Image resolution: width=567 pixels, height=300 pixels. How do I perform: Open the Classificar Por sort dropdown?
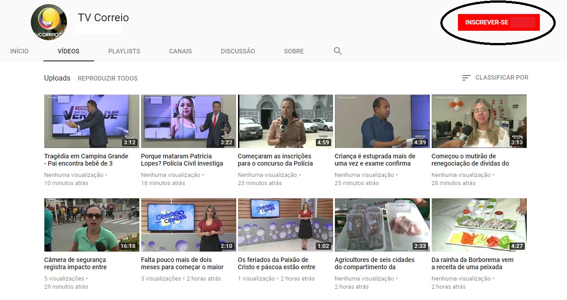(495, 78)
